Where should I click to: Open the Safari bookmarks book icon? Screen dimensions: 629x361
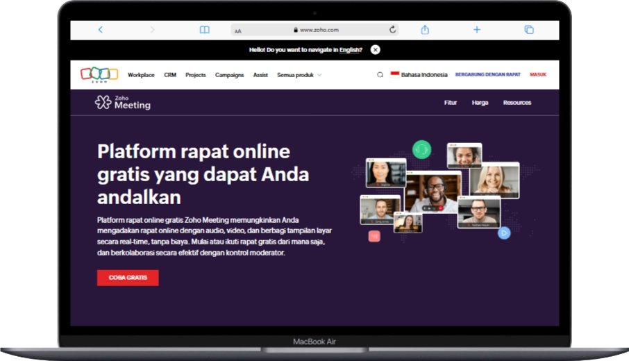pyautogui.click(x=205, y=30)
